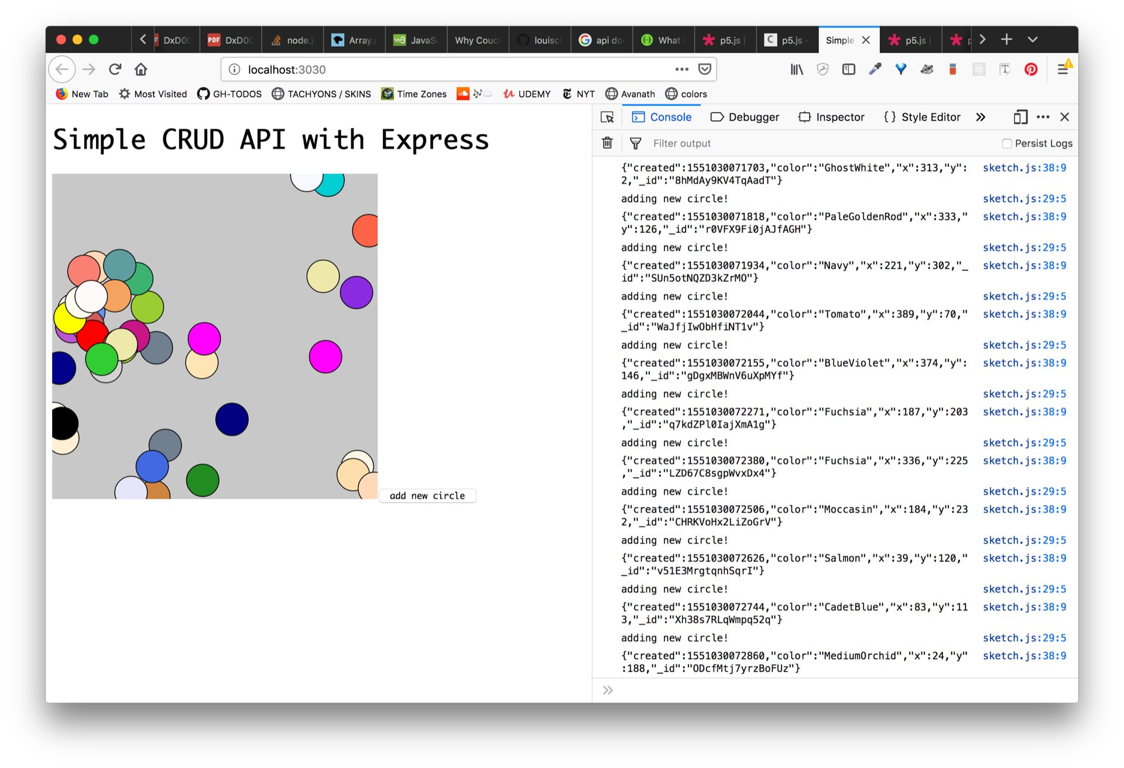Open the first sketch.js:38:9 source link
Screen dimensions: 1124x768
coord(1024,168)
